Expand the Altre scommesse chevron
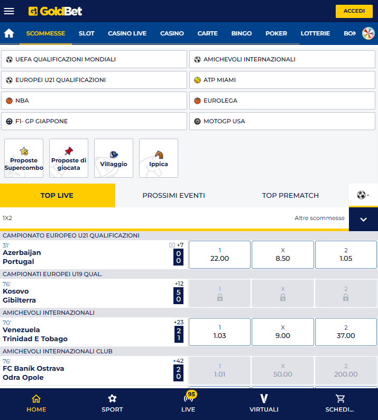This screenshot has height=420, width=378. click(363, 220)
